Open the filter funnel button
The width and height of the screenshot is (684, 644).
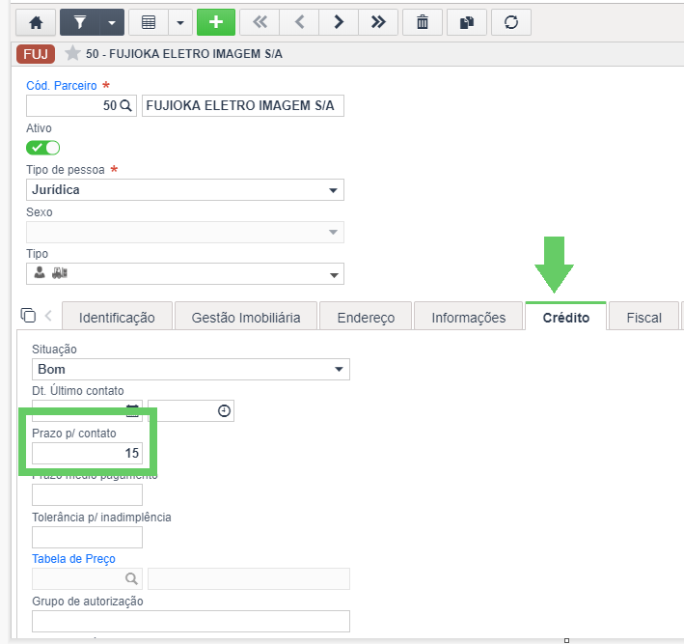[80, 22]
